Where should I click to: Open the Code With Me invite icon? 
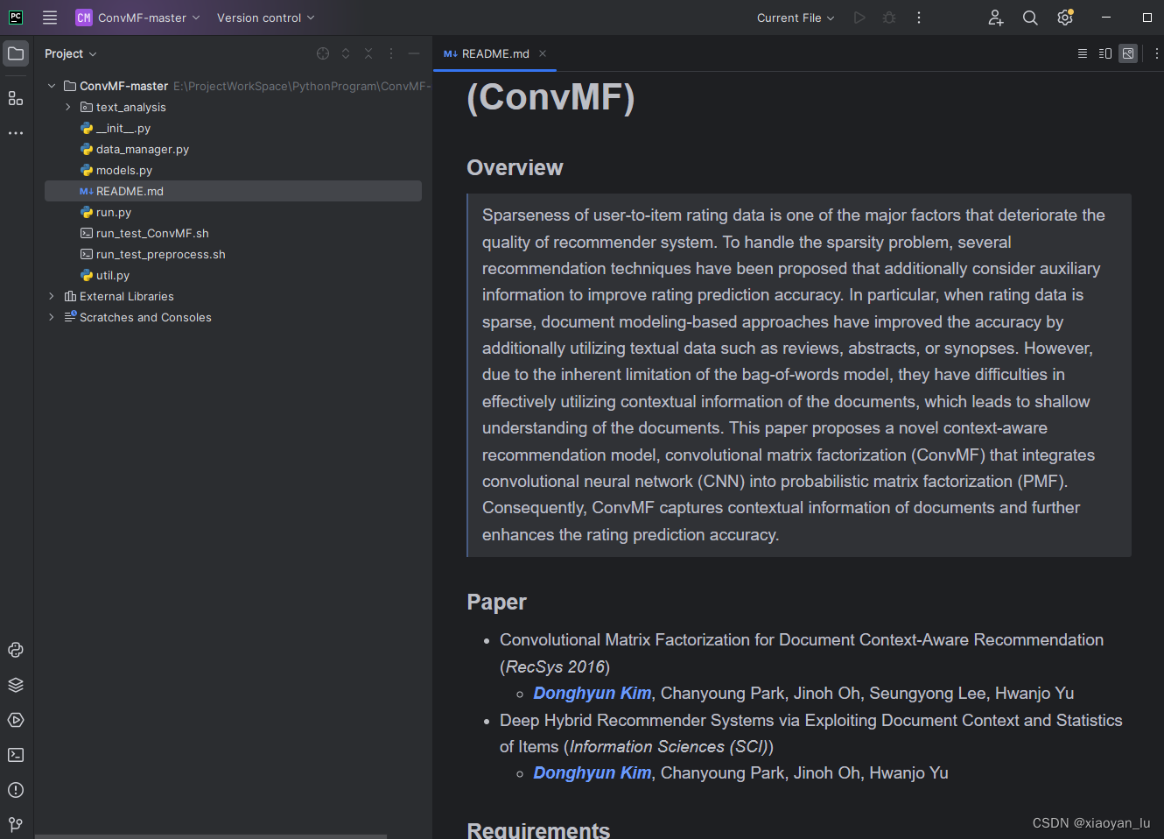coord(996,18)
